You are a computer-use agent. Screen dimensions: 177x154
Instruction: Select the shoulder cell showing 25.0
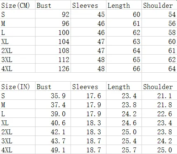[159, 149]
